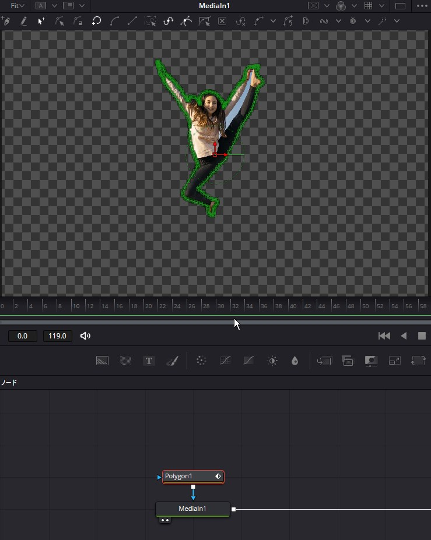Toggle the Double Polyline D icon
Image resolution: width=431 pixels, height=540 pixels.
click(306, 21)
